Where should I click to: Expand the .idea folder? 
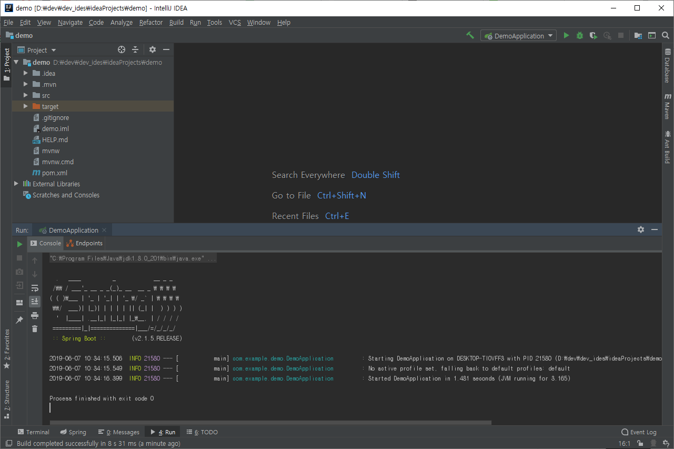26,73
